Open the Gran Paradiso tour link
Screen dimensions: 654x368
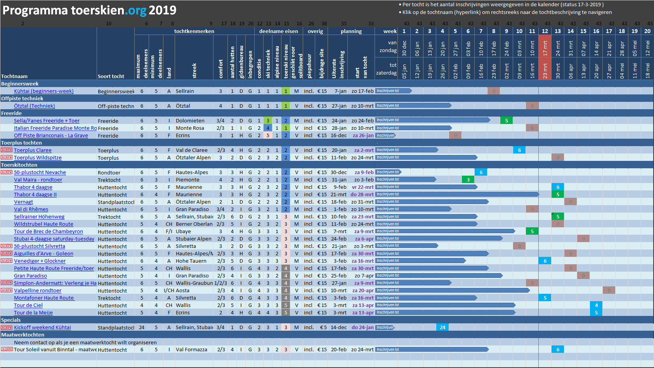[30, 276]
